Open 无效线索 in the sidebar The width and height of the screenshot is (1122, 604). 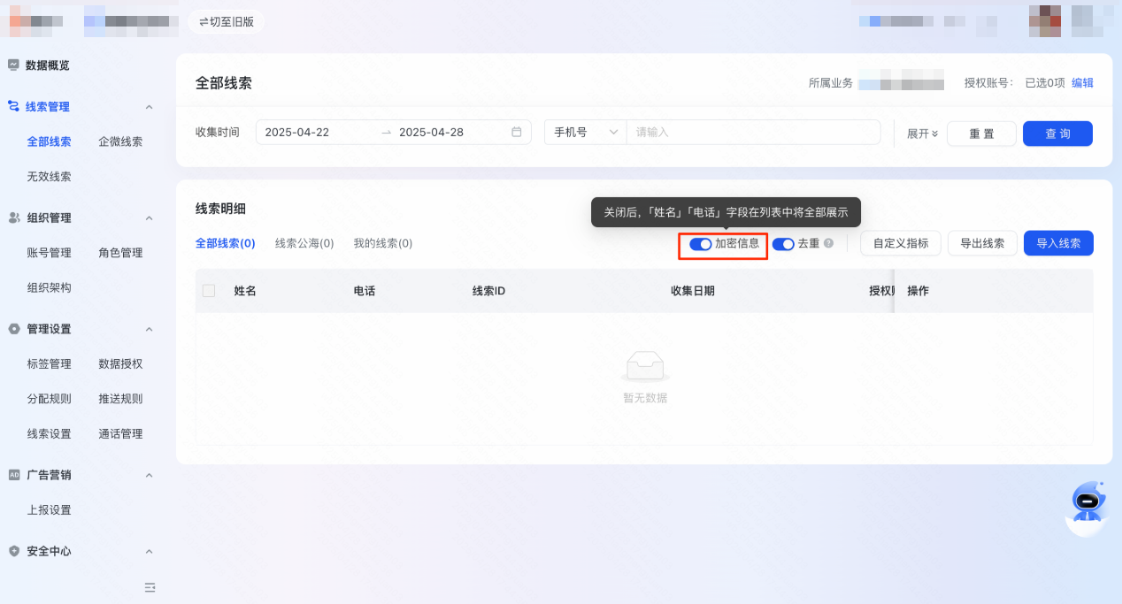coord(50,177)
